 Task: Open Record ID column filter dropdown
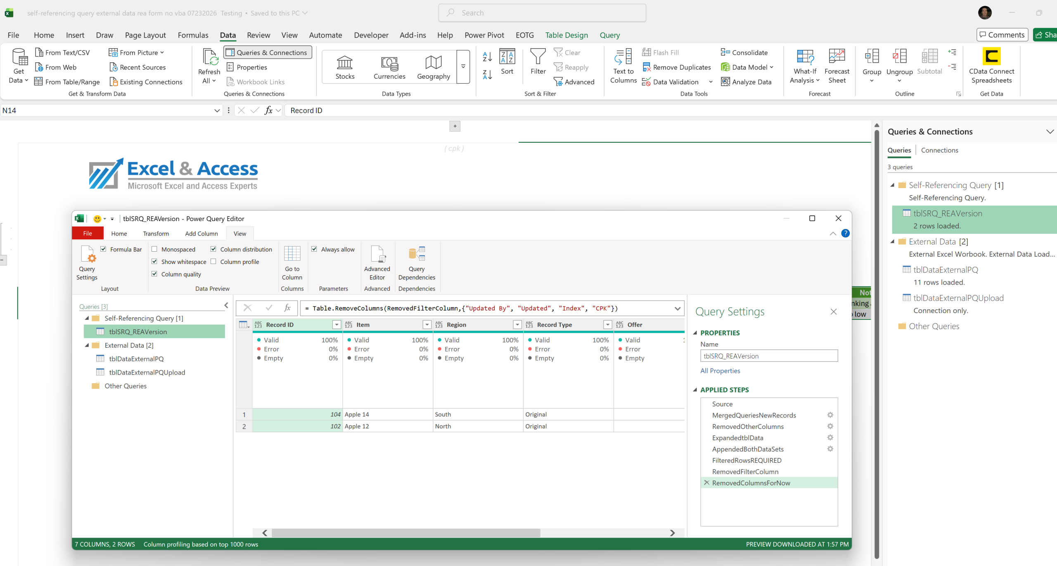337,325
